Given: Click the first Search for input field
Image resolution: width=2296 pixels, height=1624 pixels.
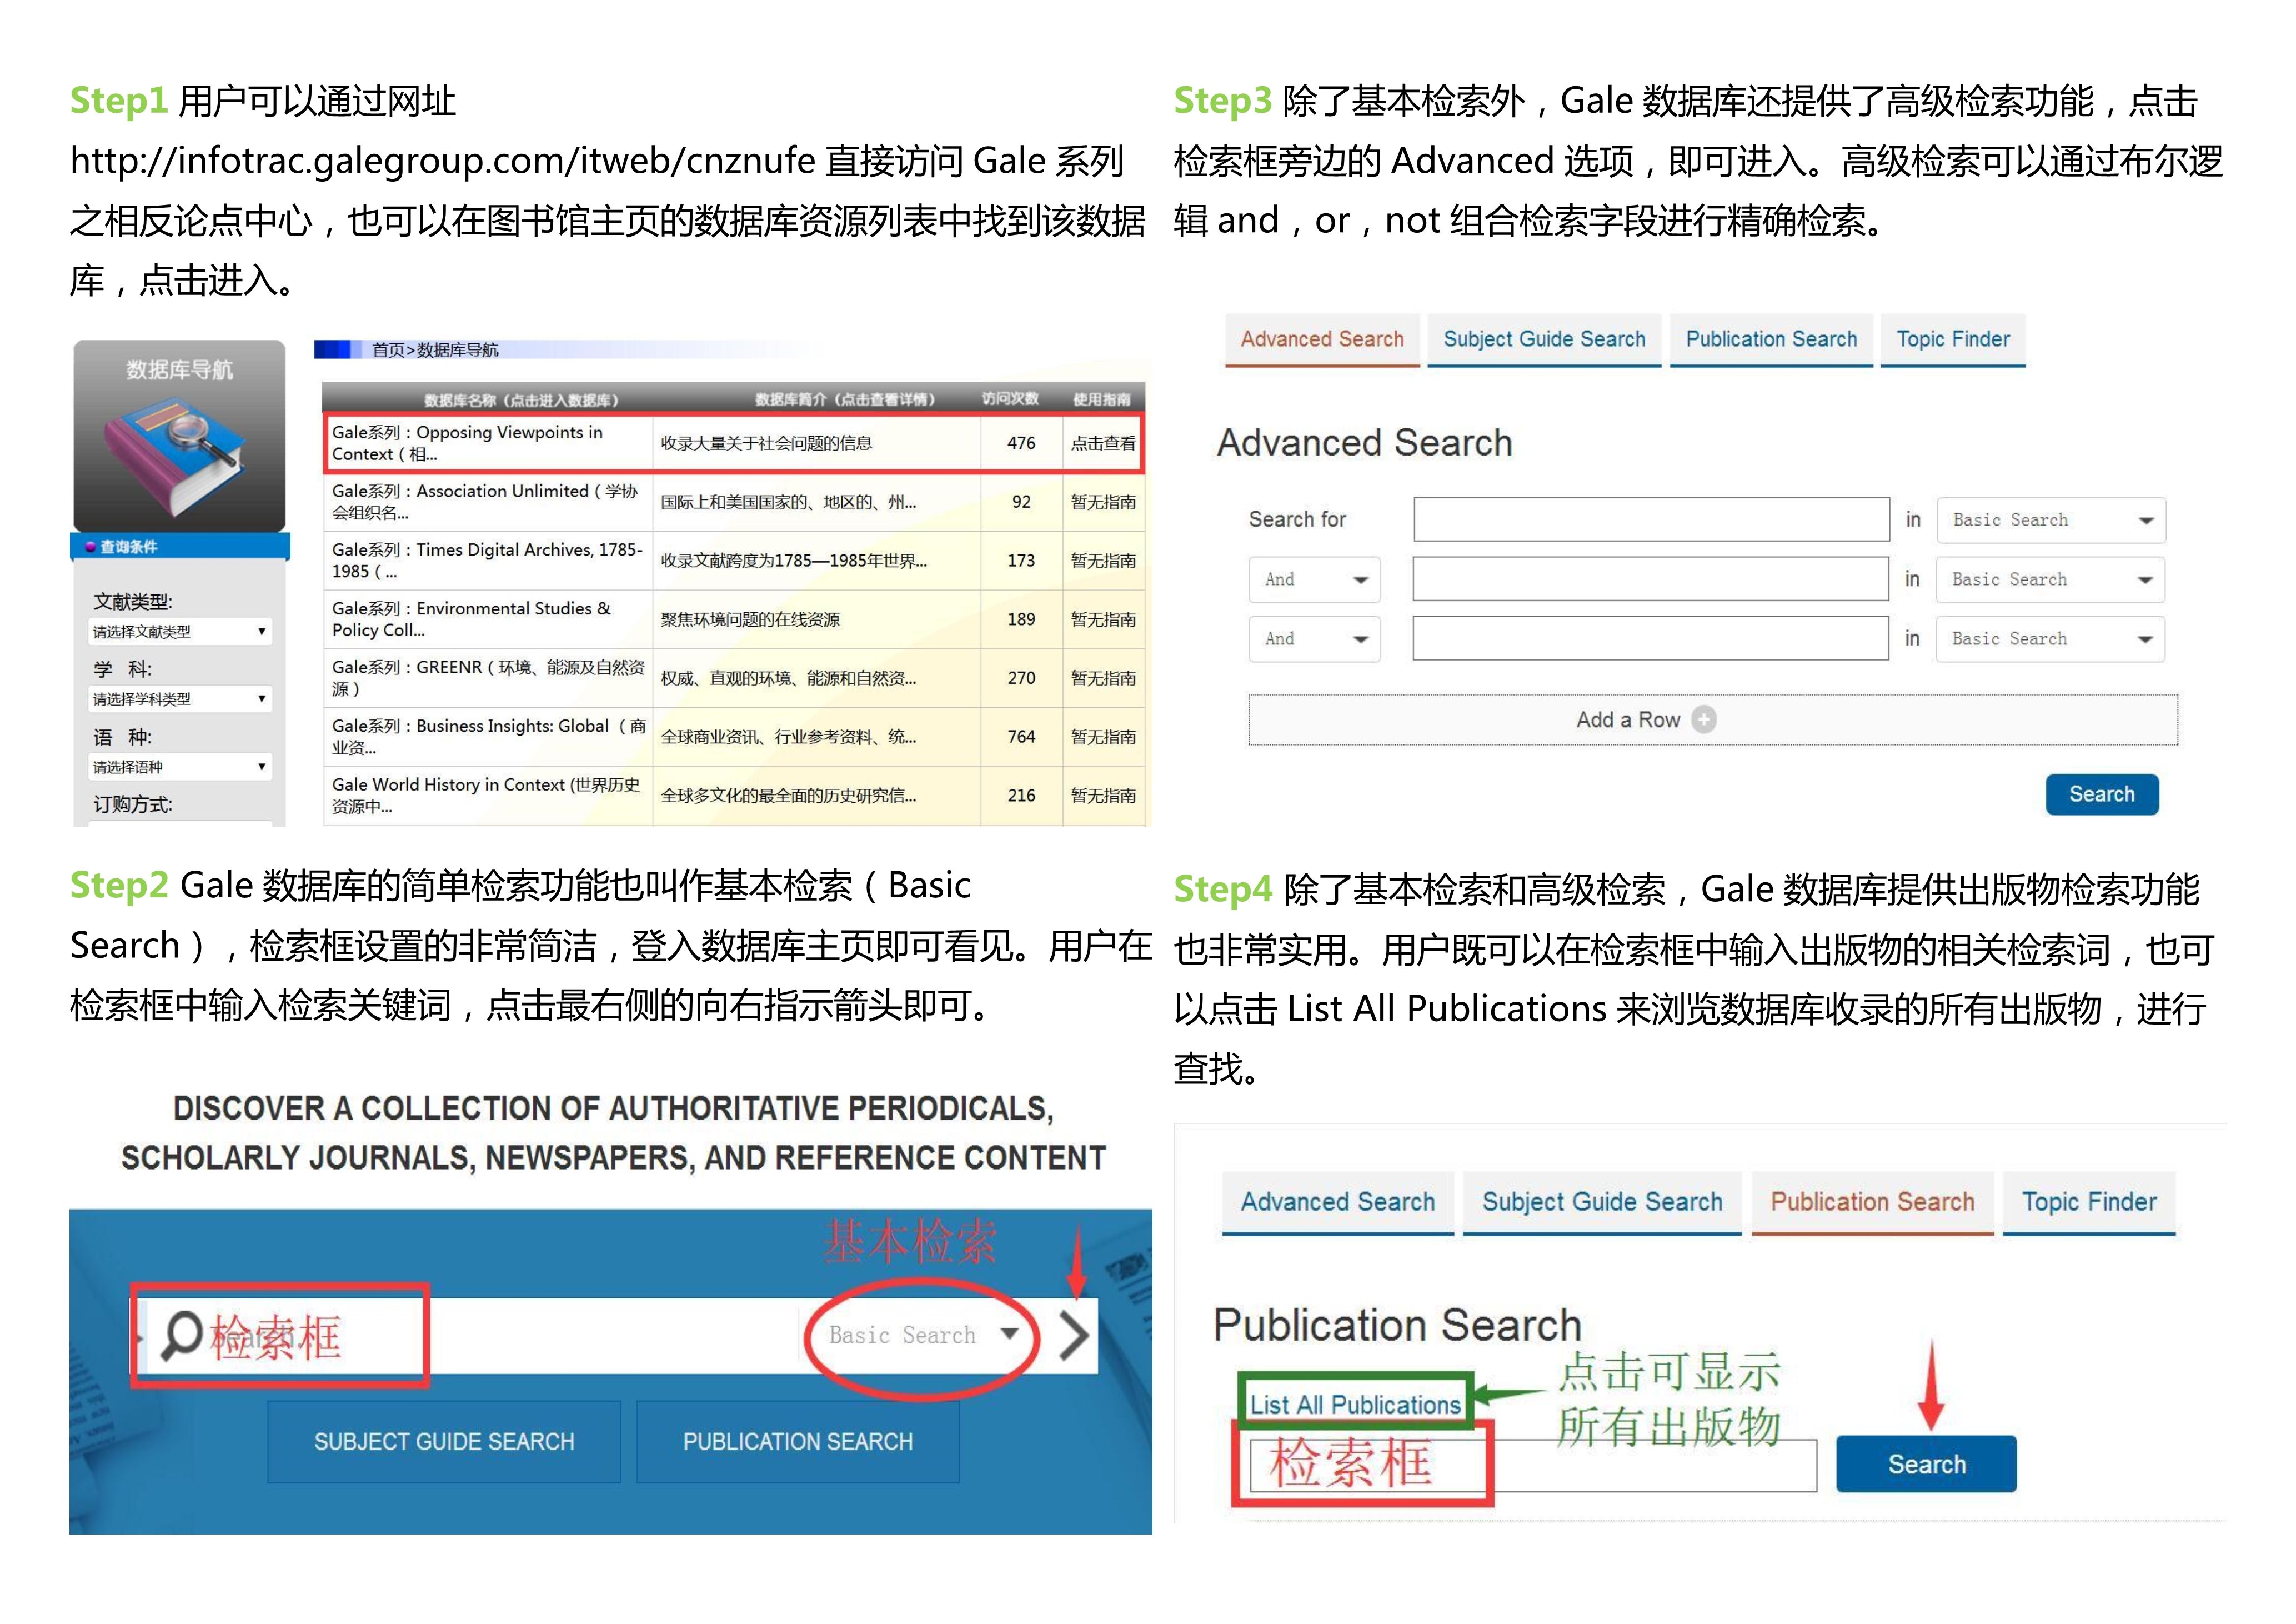Looking at the screenshot, I should pos(1651,519).
